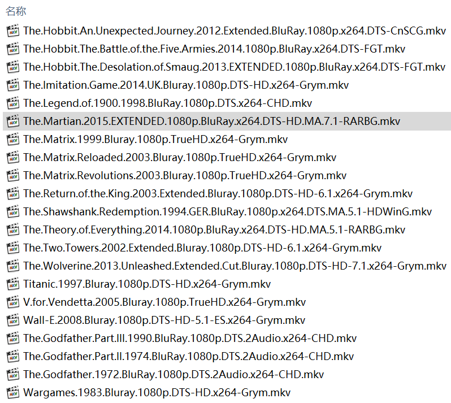This screenshot has width=451, height=403.
Task: Select The.Hobbit.The.Desolation.of.Smaug.2013 file name
Action: click(234, 67)
